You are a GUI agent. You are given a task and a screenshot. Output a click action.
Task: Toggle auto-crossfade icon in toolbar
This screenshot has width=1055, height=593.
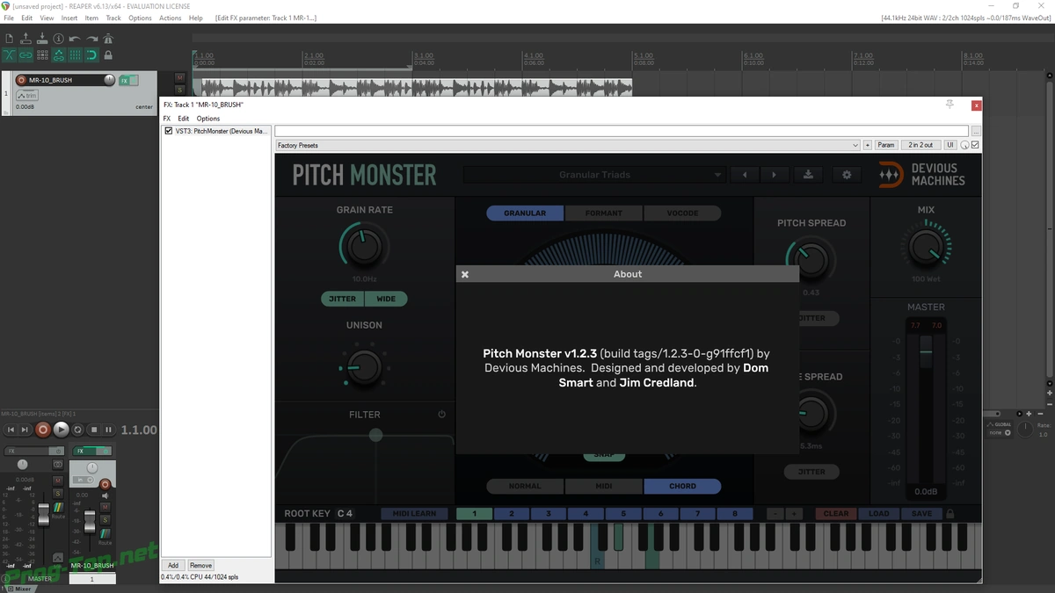pyautogui.click(x=10, y=55)
